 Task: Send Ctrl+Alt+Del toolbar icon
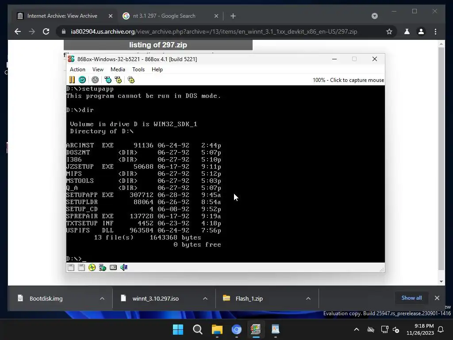click(x=108, y=80)
